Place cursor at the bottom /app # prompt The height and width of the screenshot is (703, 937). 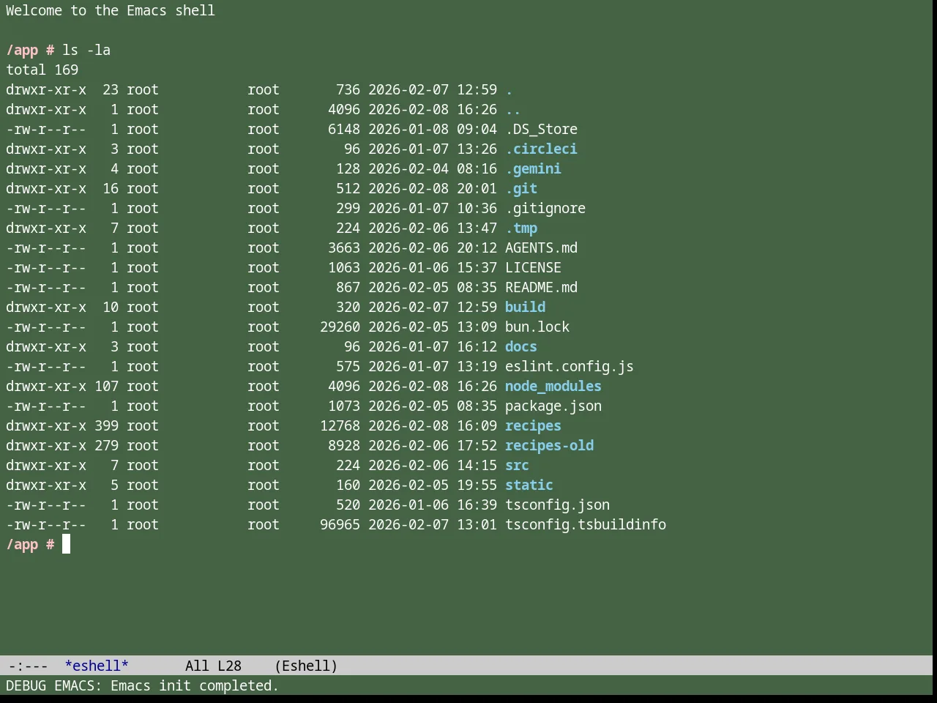(66, 544)
